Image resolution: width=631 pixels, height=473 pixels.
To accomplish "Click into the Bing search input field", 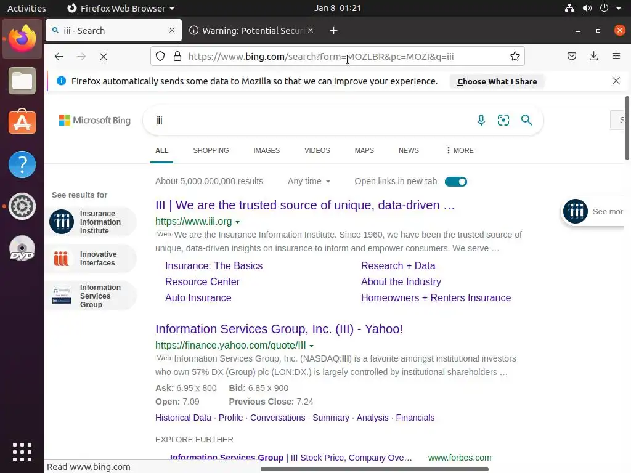I will point(310,120).
